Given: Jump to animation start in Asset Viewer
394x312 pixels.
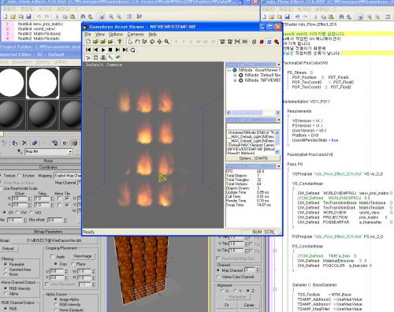Looking at the screenshot, I should (x=88, y=50).
